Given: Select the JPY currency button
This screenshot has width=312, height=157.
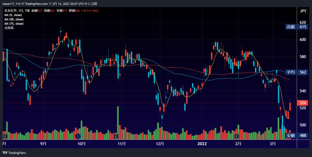Looking at the screenshot, I should pos(303,11).
